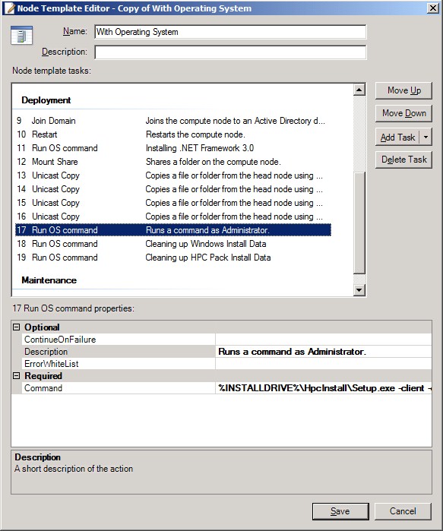Click the ErrorWhiteList property value cell
Viewport: 443px width, 531px height.
pyautogui.click(x=324, y=364)
